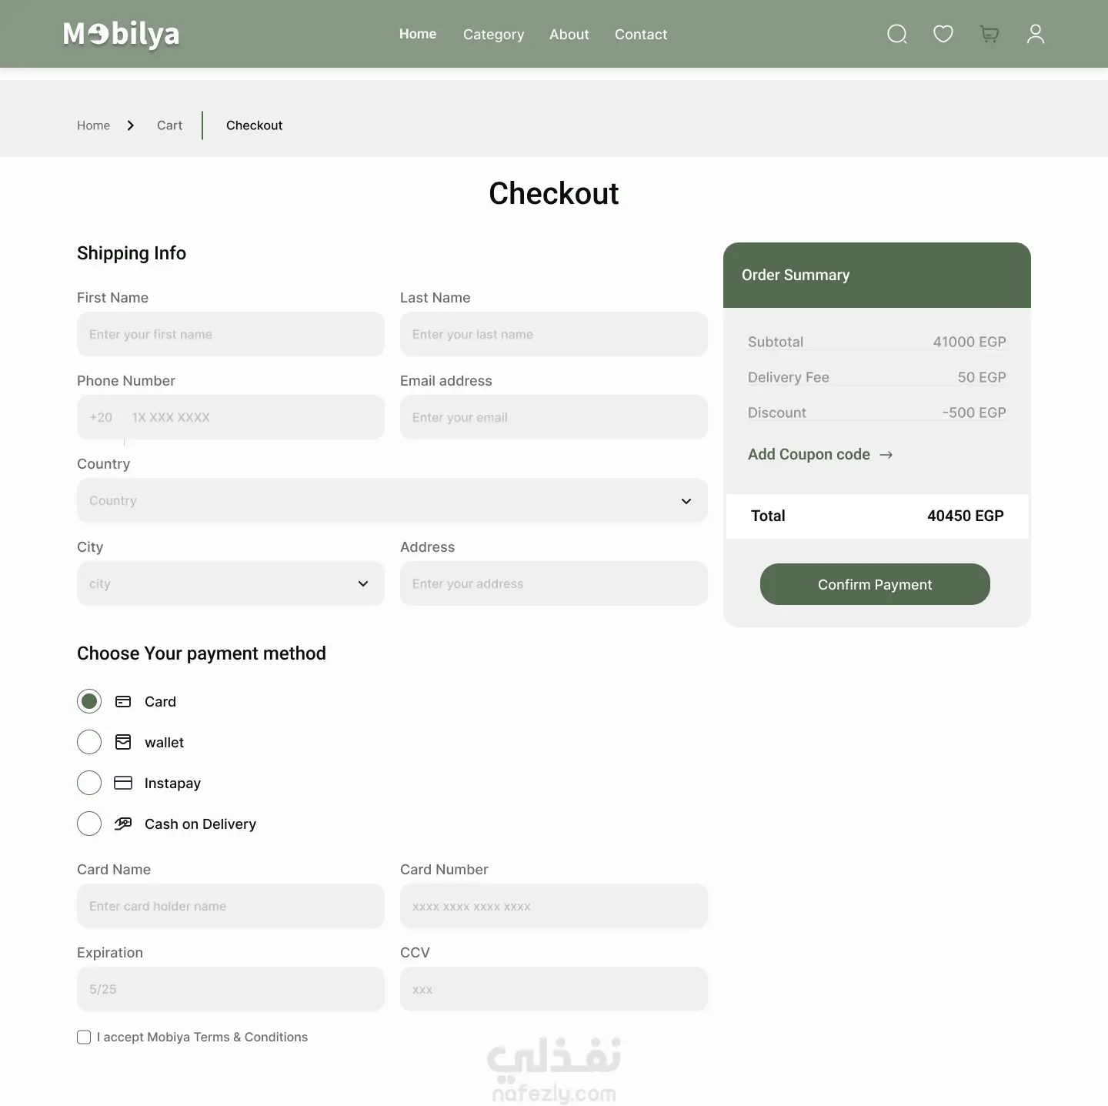
Task: Click the Choose Your payment method heading
Action: (x=202, y=653)
